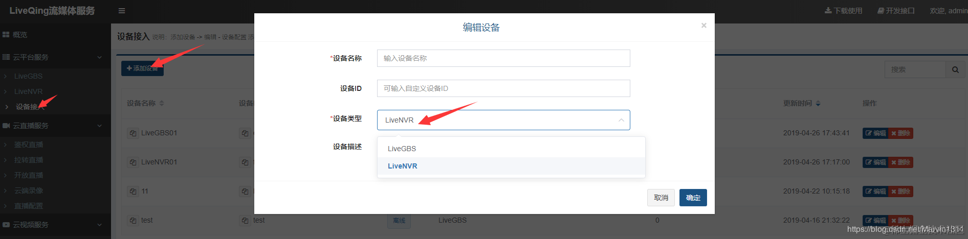Expand the 云直播服务 sidebar section
The image size is (968, 239).
55,126
